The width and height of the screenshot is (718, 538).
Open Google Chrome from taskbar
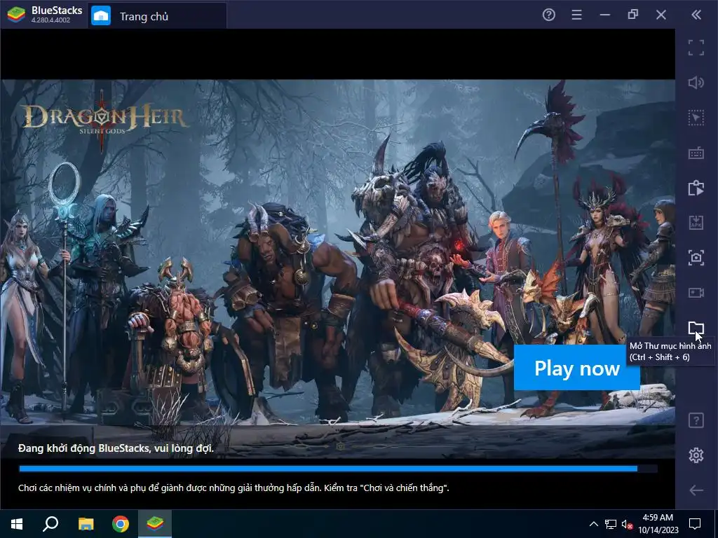coord(121,524)
